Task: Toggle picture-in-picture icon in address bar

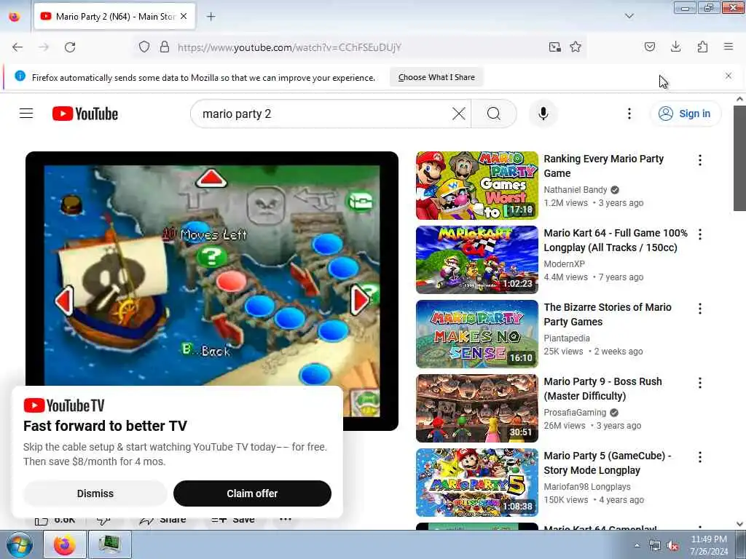Action: coord(554,47)
